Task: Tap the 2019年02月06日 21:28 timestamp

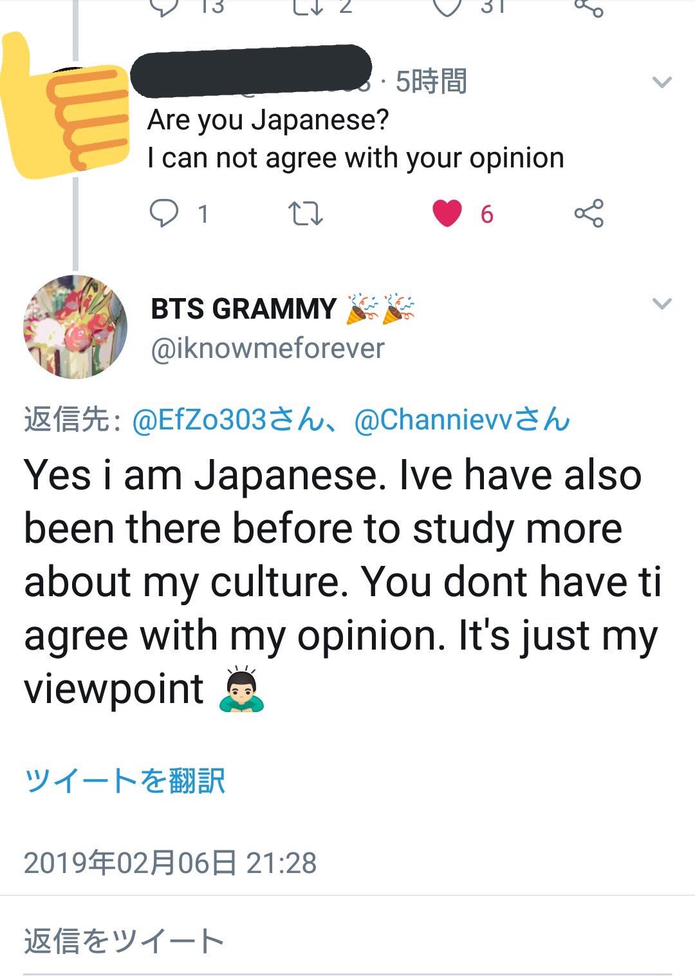Action: 170,863
